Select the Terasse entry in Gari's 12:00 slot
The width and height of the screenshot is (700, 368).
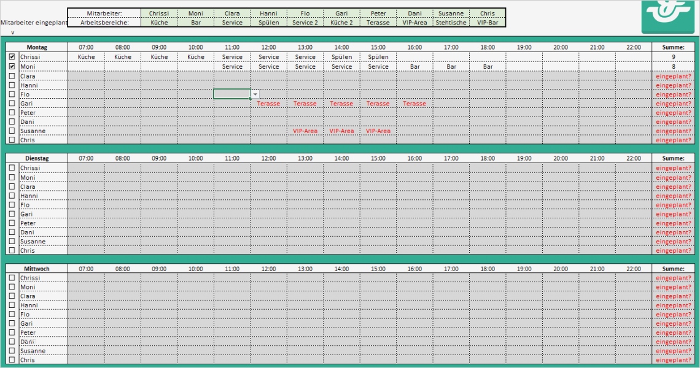point(268,103)
